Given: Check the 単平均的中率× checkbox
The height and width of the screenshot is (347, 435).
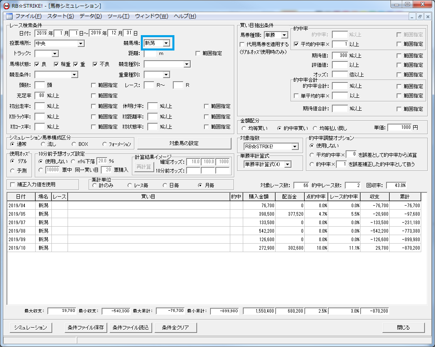Looking at the screenshot, I should (x=296, y=96).
